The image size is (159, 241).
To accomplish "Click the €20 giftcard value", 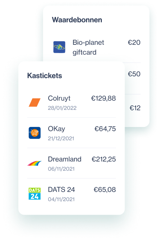I will click(134, 42).
